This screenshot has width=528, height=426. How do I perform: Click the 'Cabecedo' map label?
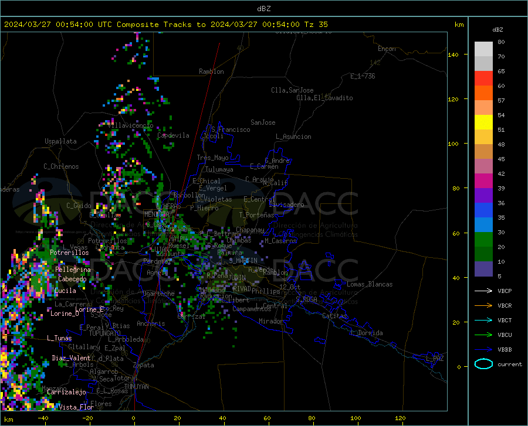[x=72, y=279]
